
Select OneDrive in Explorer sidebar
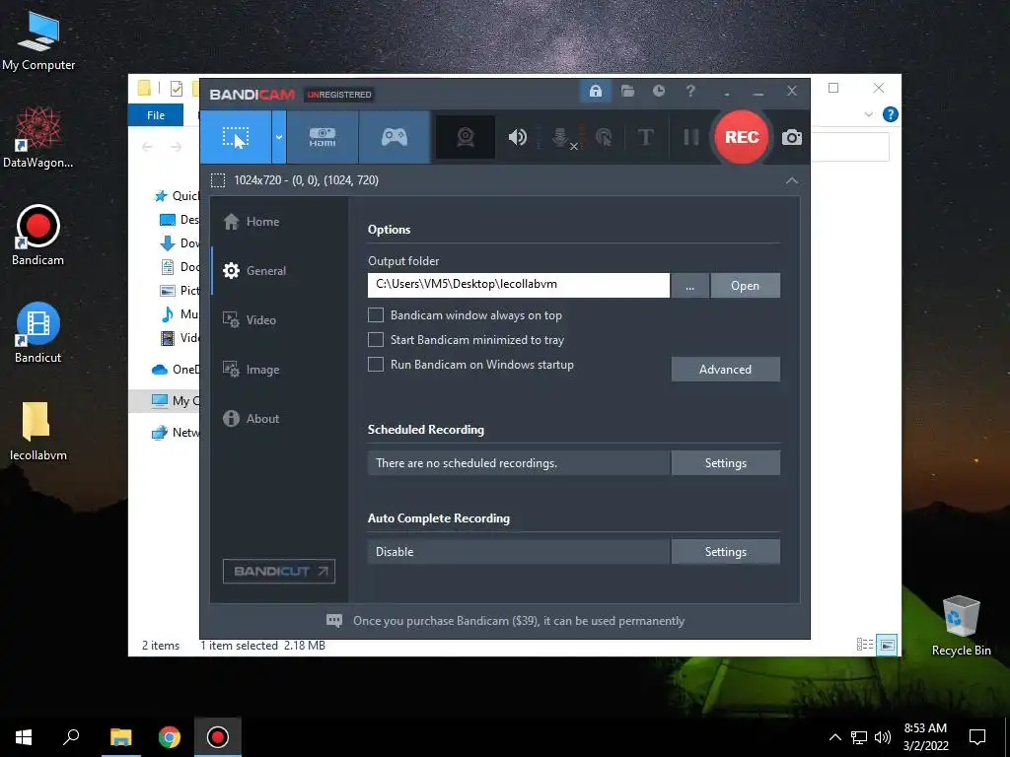pos(176,369)
